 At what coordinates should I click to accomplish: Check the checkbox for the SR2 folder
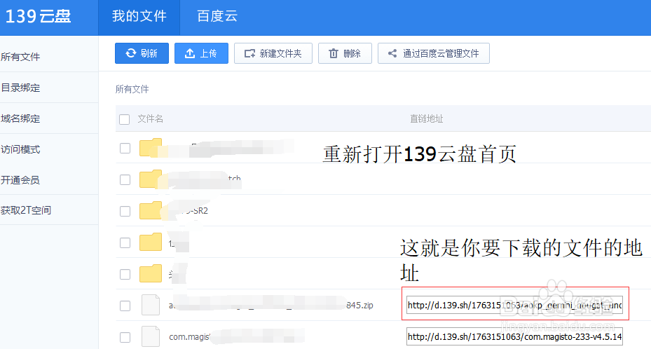coord(125,211)
